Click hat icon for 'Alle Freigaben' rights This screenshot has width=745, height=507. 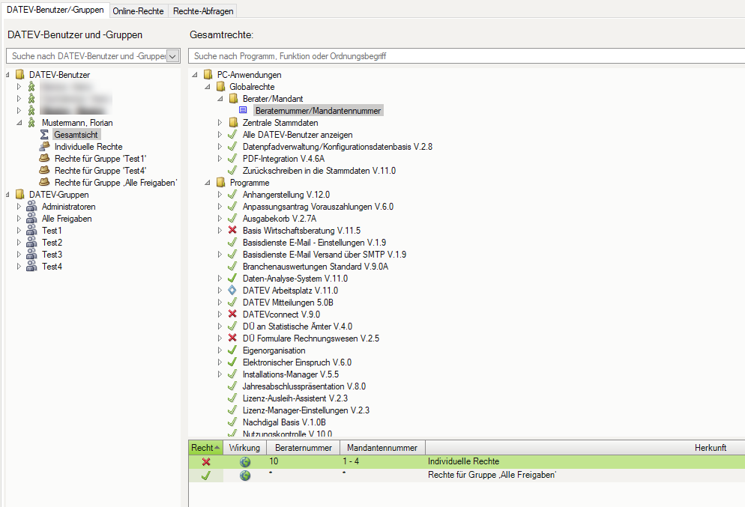pyautogui.click(x=44, y=182)
